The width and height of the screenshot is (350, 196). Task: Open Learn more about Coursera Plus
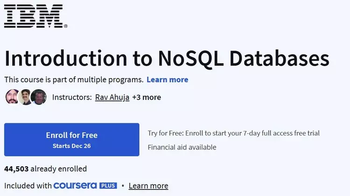click(x=148, y=186)
